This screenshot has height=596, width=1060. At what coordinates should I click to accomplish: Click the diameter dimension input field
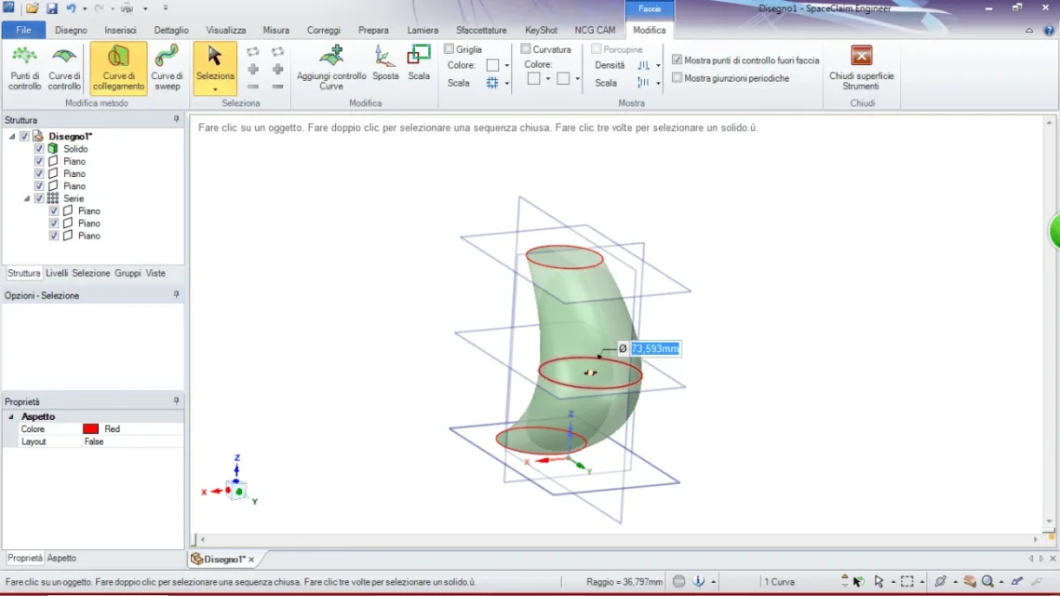click(x=655, y=348)
